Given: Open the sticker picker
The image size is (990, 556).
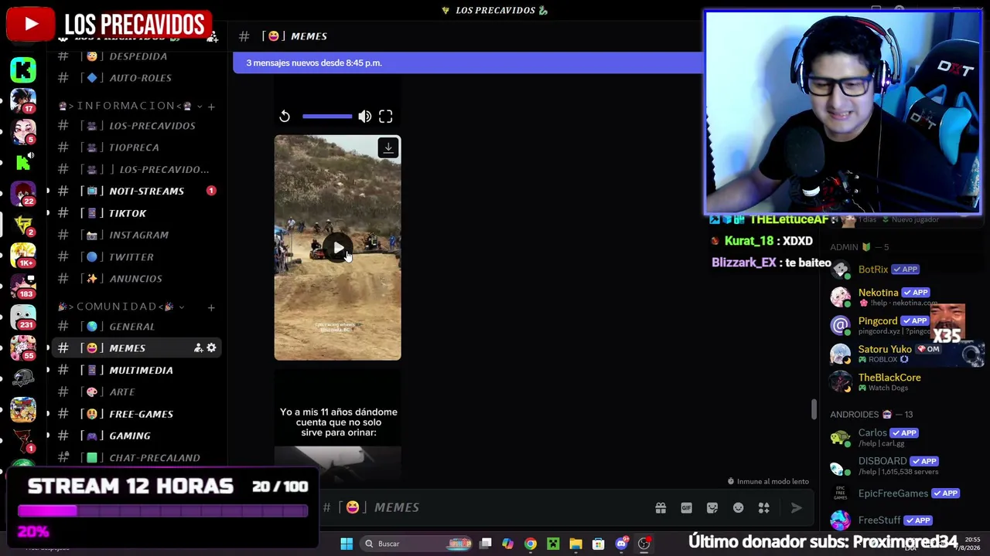Looking at the screenshot, I should click(712, 507).
